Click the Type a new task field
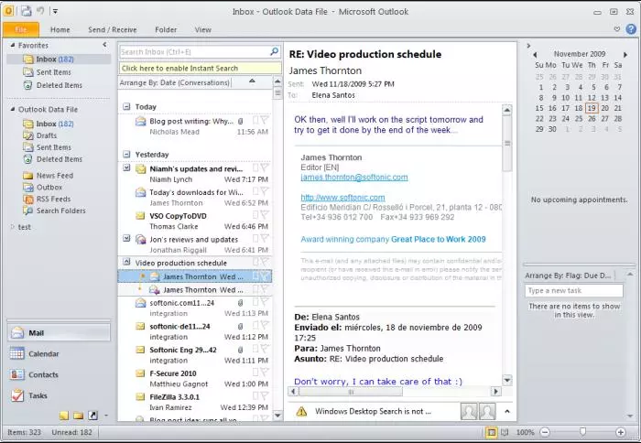Viewport: 641px width, 443px height. tap(574, 290)
